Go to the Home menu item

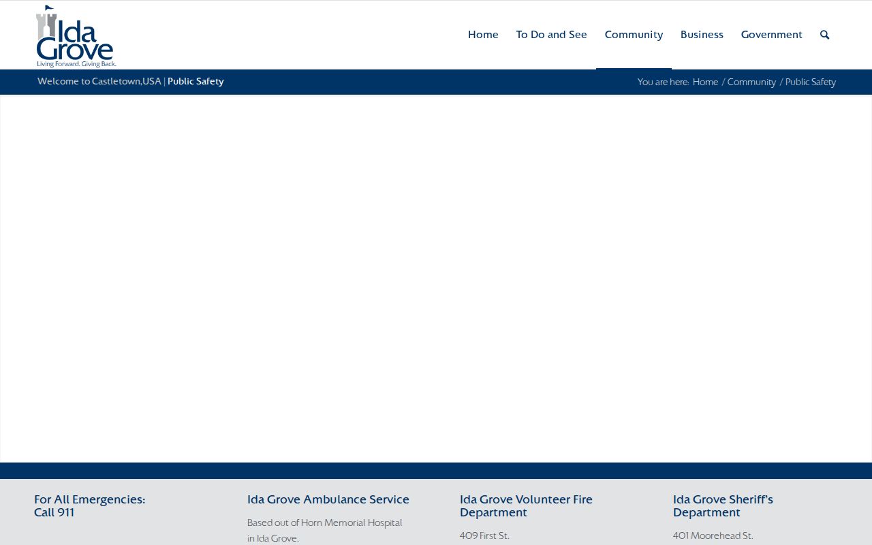483,35
